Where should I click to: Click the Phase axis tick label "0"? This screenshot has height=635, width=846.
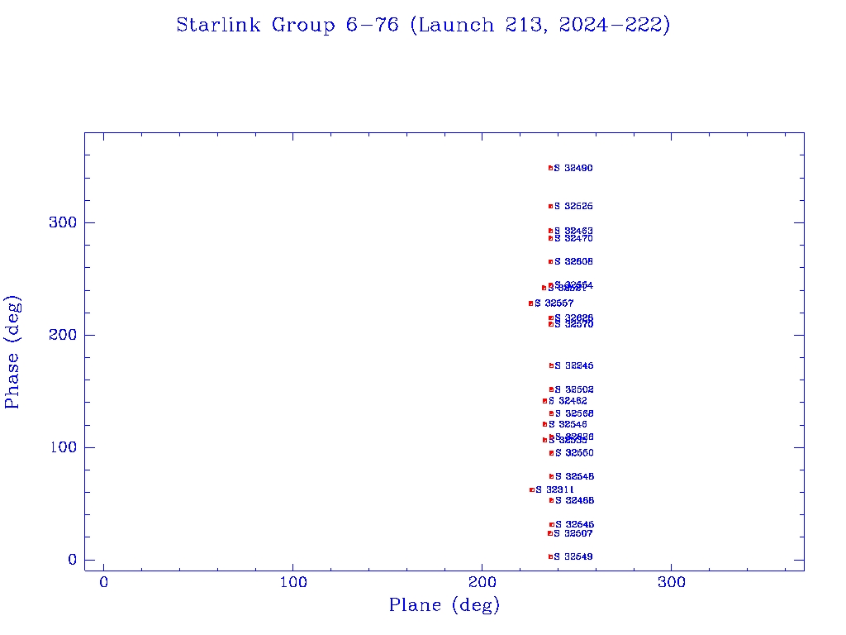pyautogui.click(x=73, y=560)
